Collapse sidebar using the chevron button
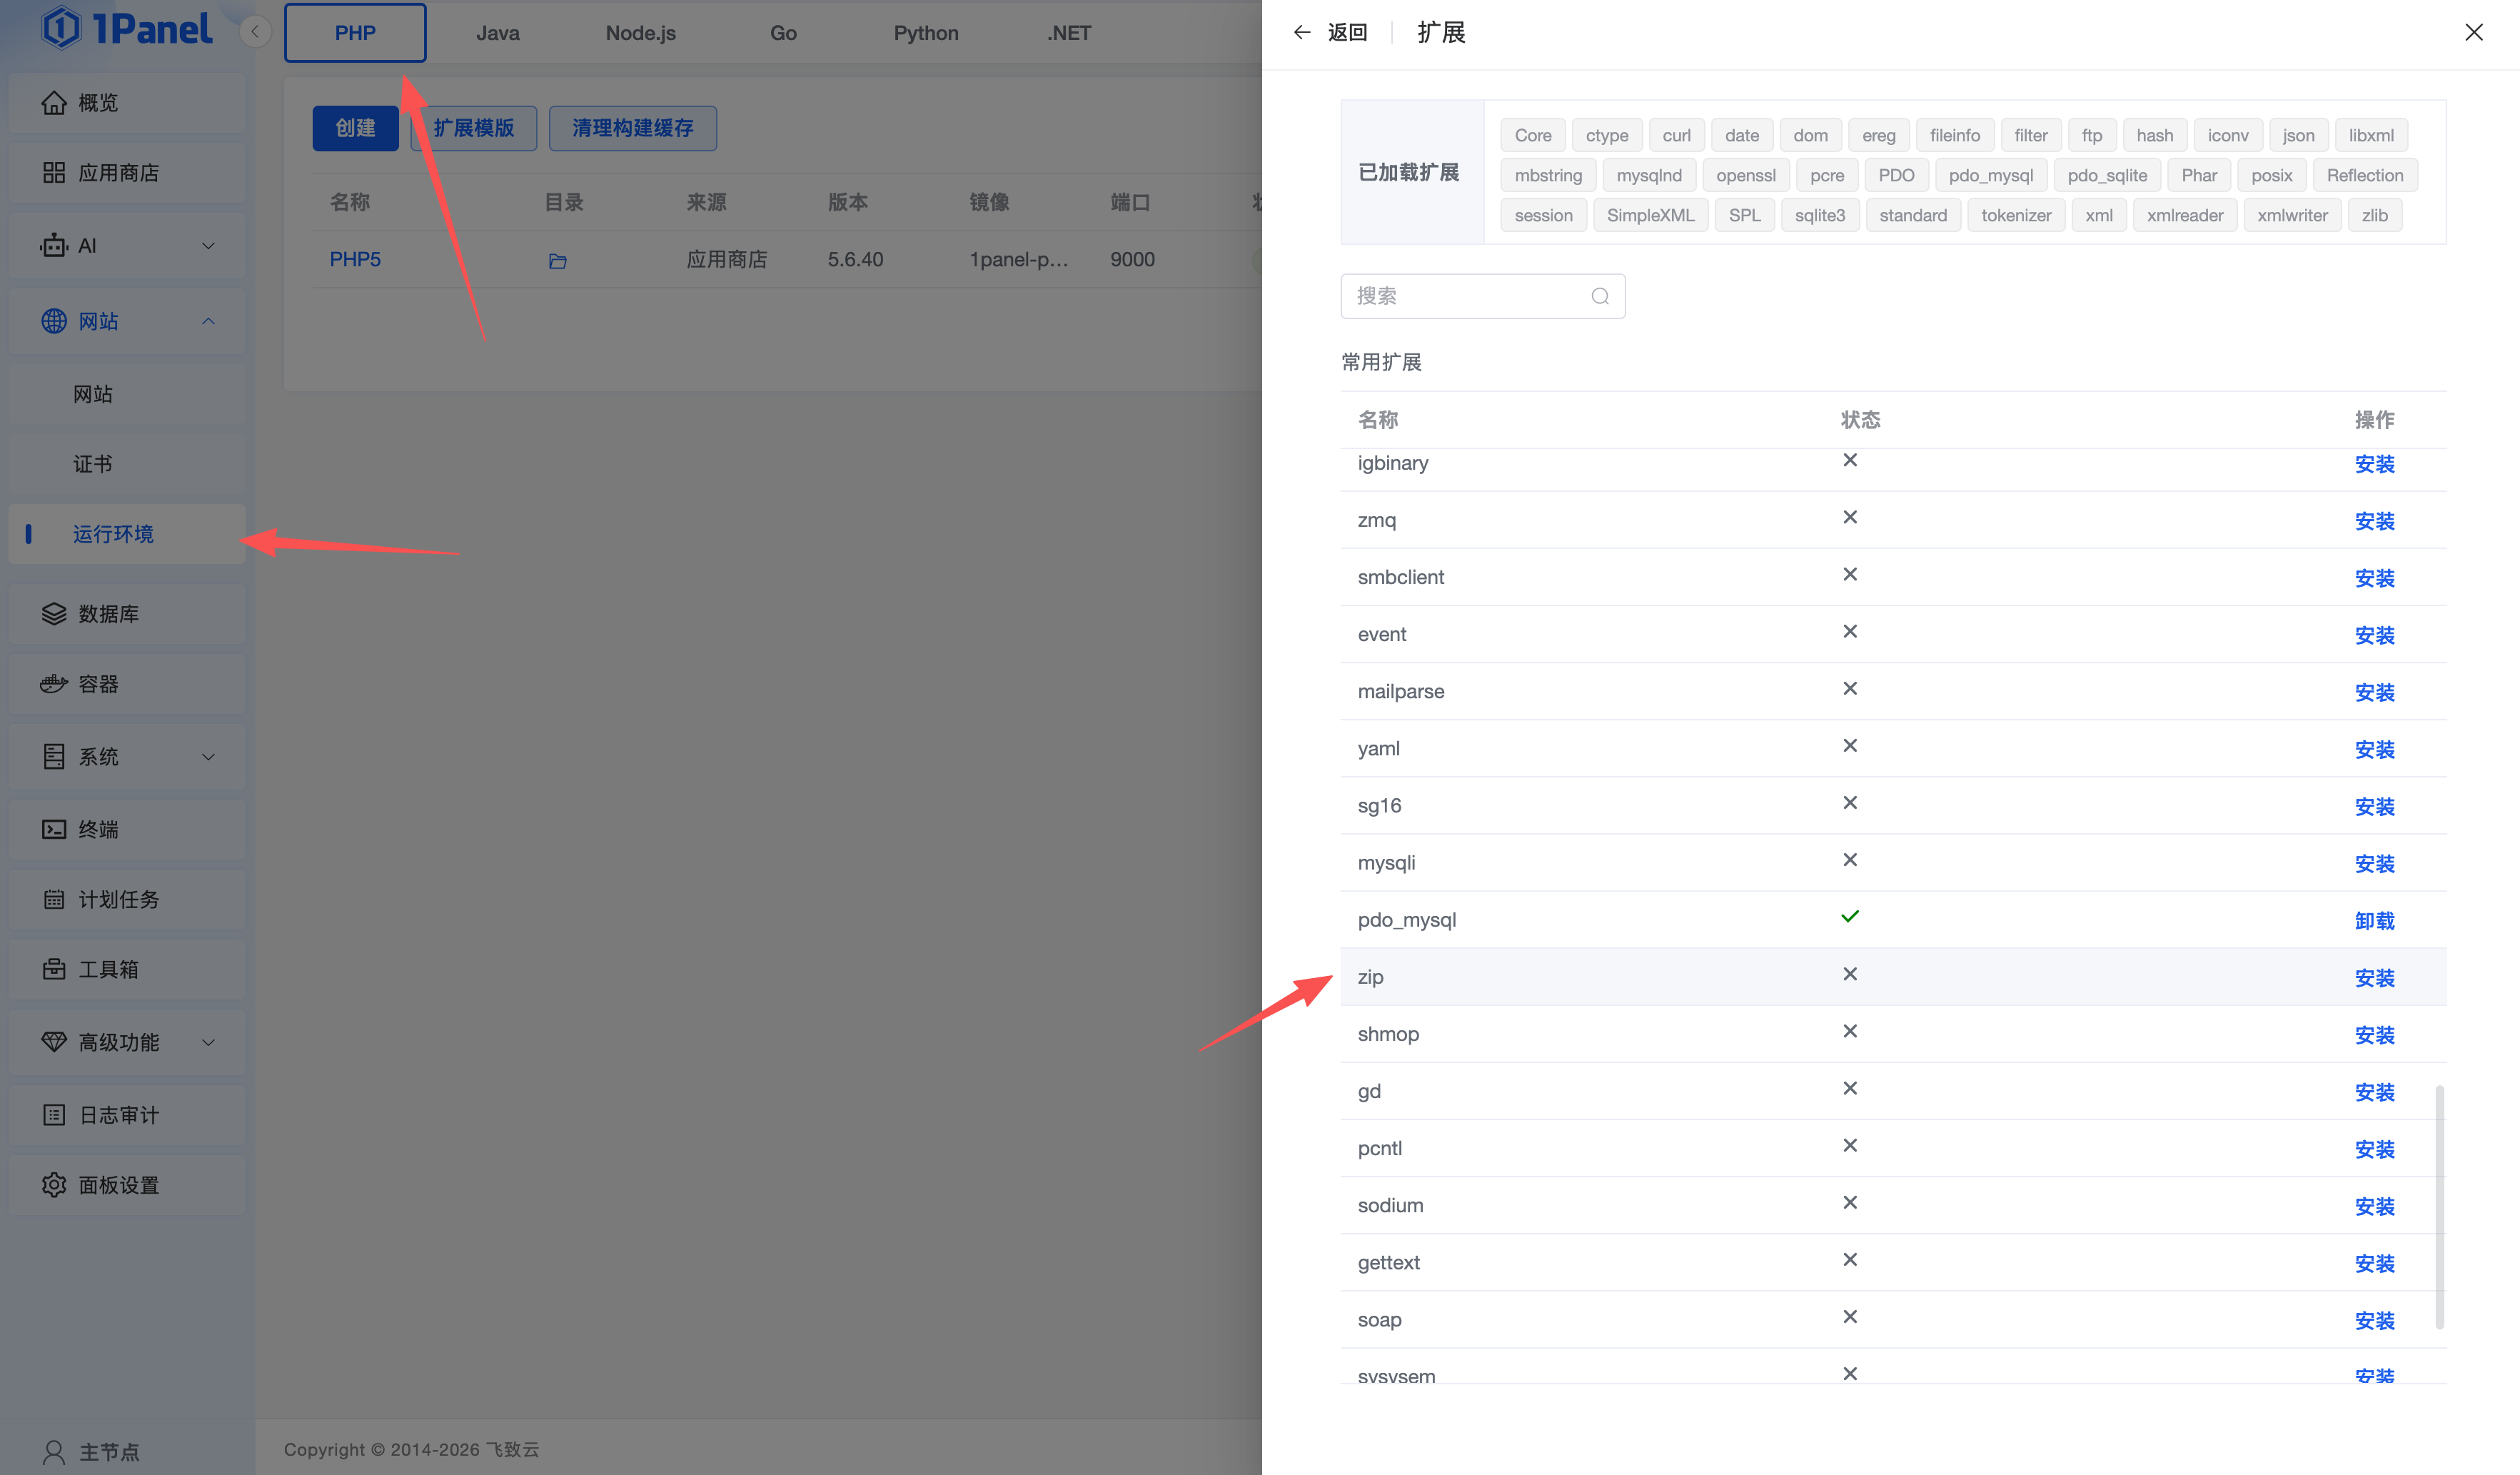The height and width of the screenshot is (1475, 2520). [x=255, y=32]
